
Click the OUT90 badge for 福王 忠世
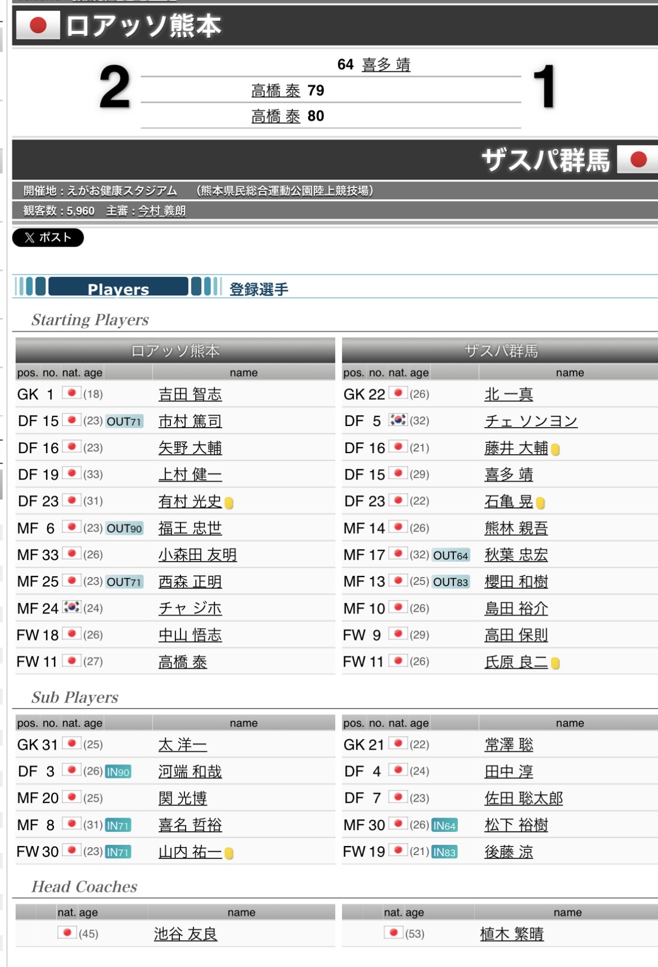click(124, 529)
